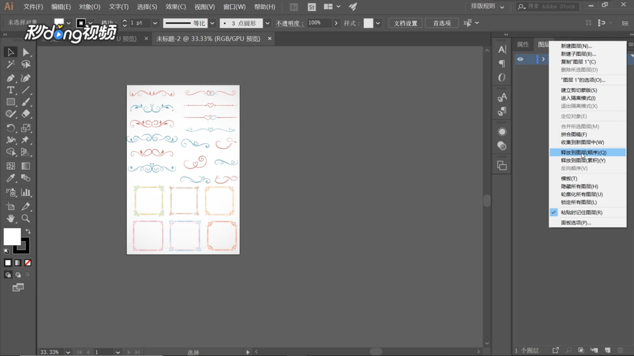Choose 释放到图层(顺序)(Q) menu entry
634x356 pixels.
point(583,152)
